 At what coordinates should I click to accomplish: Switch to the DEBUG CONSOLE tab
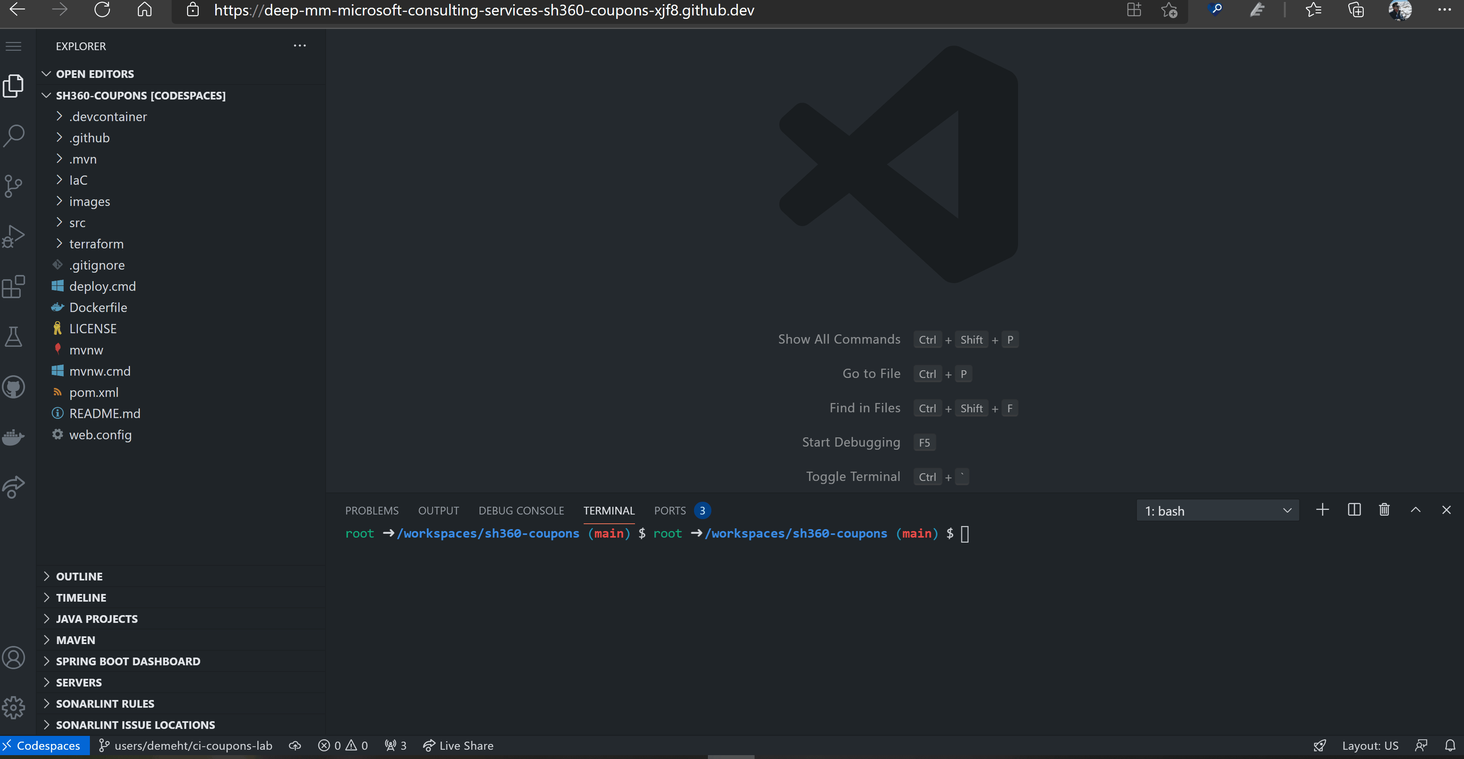[521, 510]
